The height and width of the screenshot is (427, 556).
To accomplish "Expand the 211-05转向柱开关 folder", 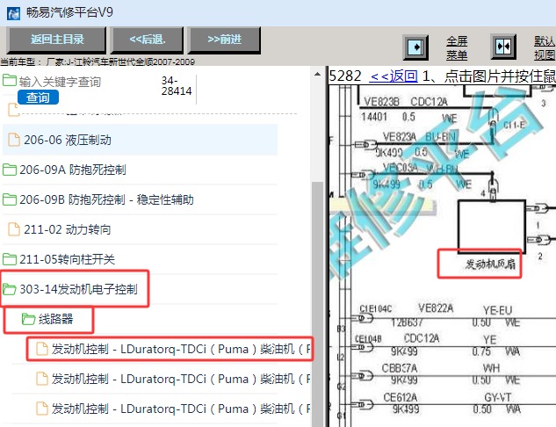I will 140,259.
